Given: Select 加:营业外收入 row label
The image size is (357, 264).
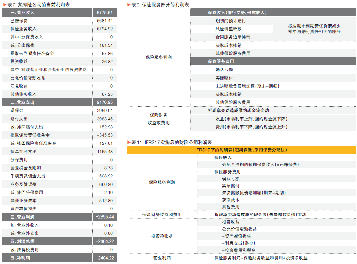Looking at the screenshot, I should (25, 225).
